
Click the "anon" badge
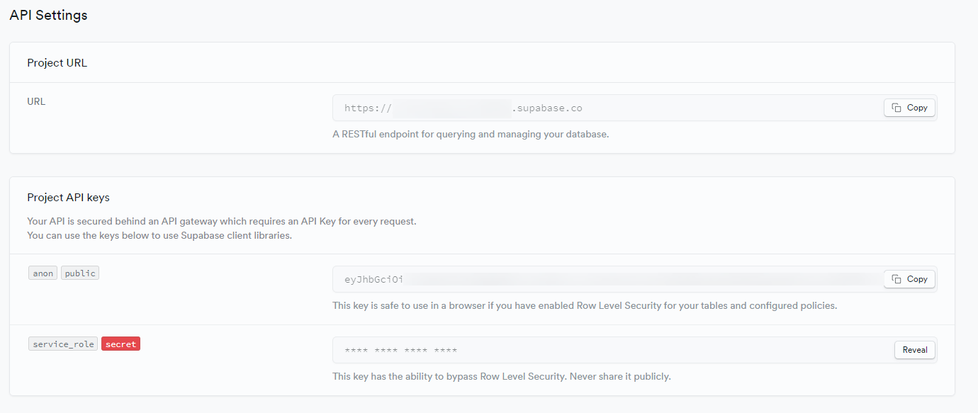tap(43, 273)
